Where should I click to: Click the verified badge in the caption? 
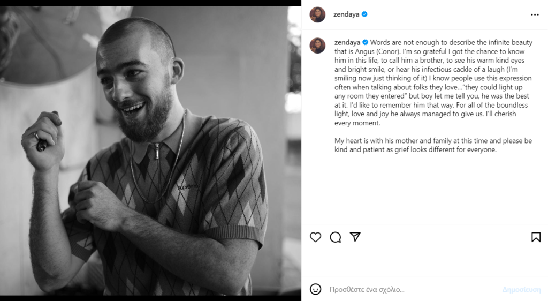[365, 42]
